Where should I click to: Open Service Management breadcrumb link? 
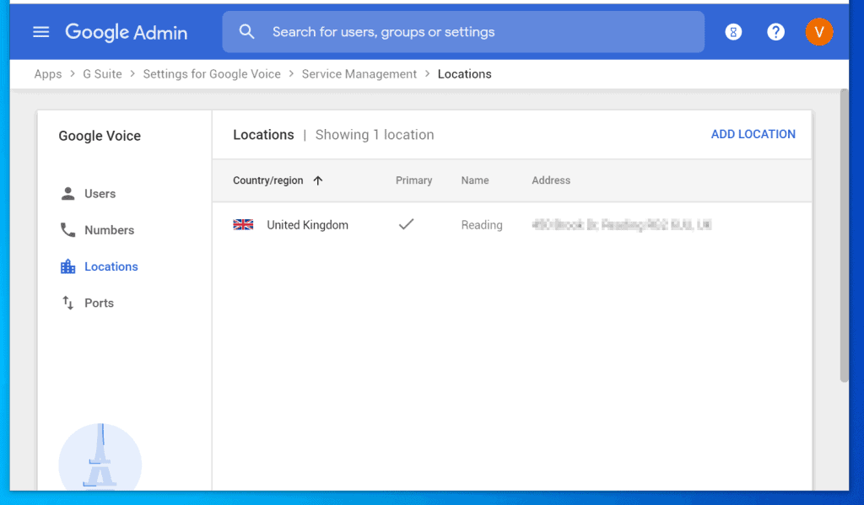[x=359, y=74]
